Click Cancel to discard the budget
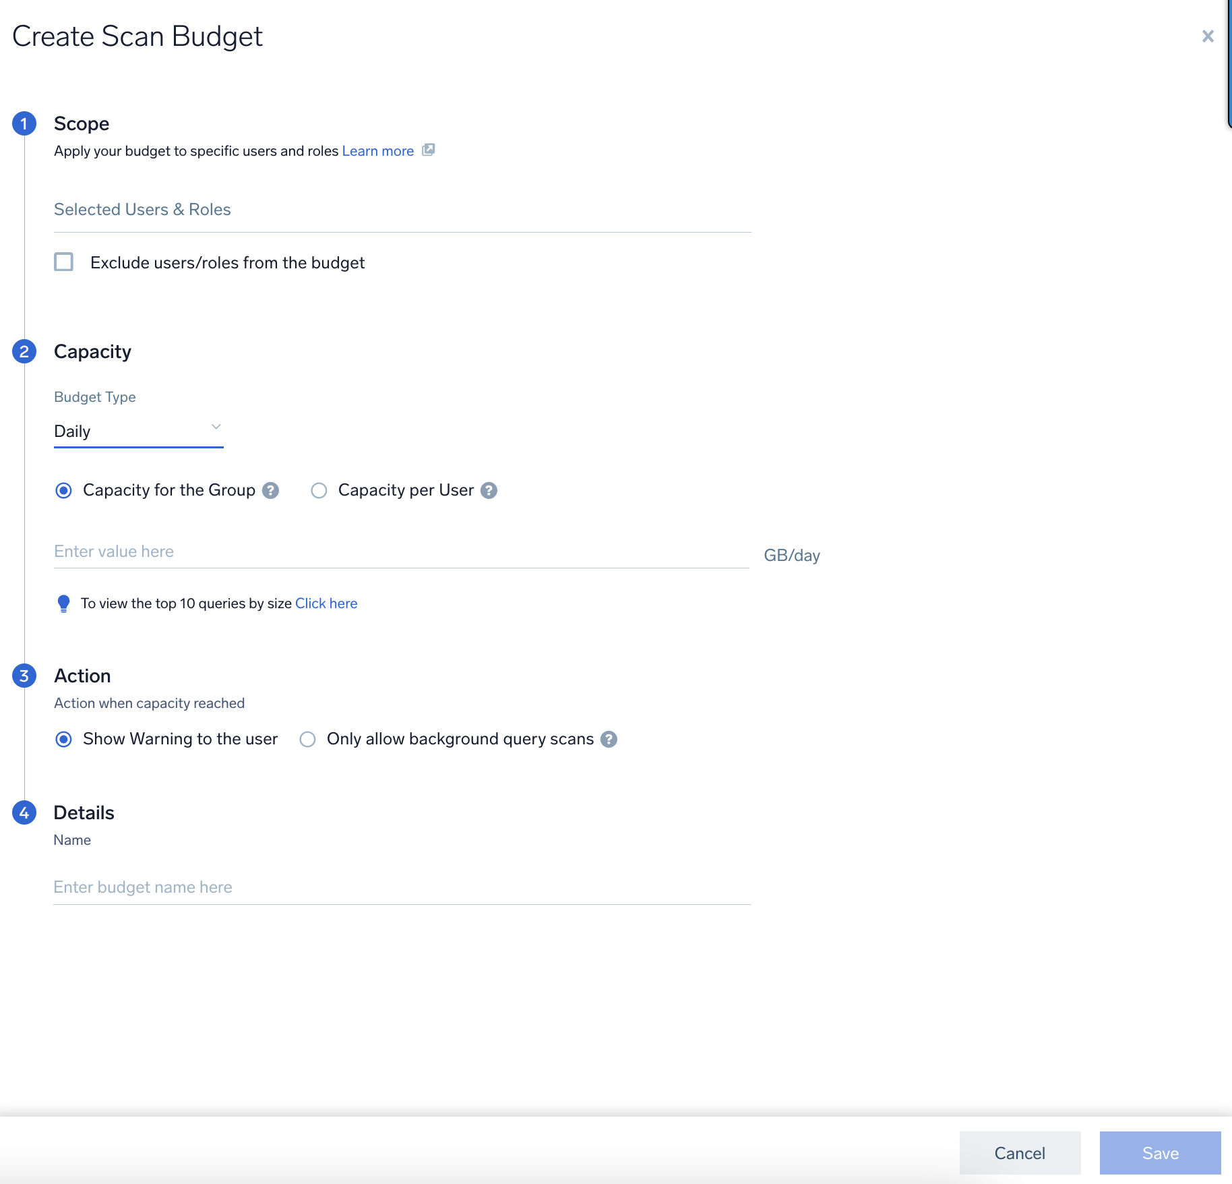This screenshot has width=1232, height=1184. pos(1019,1153)
